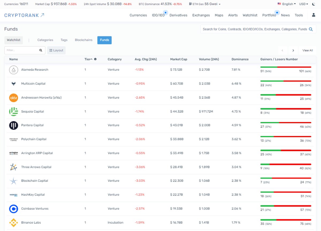
Task: Expand the ETH Gas dropdown arrow
Action: pyautogui.click(x=220, y=4)
